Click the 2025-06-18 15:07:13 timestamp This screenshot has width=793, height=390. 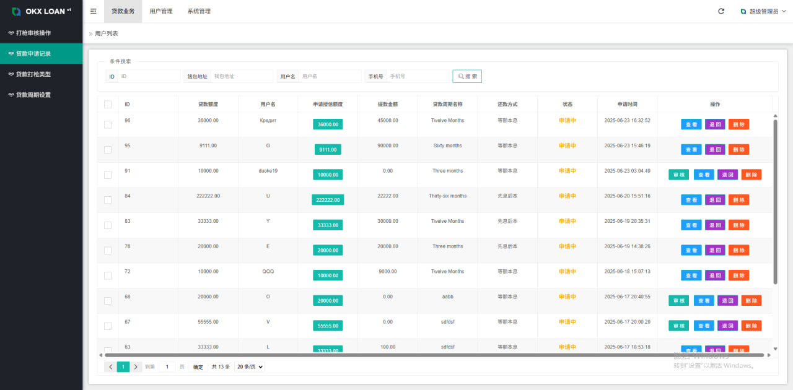tap(627, 271)
